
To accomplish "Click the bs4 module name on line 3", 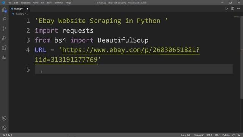I will [60, 40].
